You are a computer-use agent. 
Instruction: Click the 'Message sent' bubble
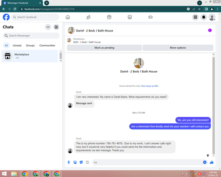[x=84, y=104]
